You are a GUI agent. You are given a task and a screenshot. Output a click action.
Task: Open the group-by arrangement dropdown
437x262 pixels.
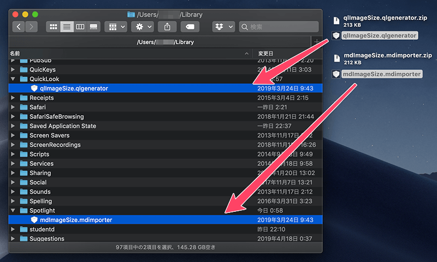pyautogui.click(x=116, y=27)
